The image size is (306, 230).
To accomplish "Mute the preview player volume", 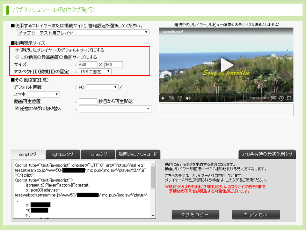I will point(188,98).
